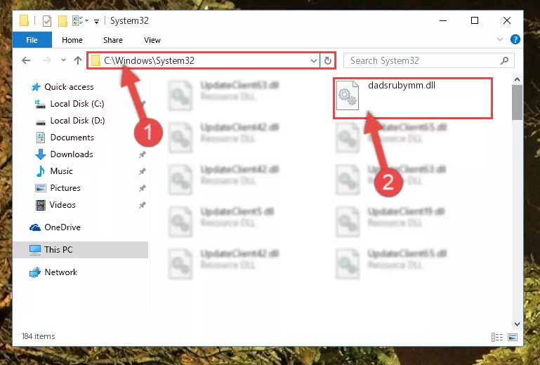Viewport: 540px width, 365px height.
Task: Open Videos in the sidebar
Action: click(62, 205)
